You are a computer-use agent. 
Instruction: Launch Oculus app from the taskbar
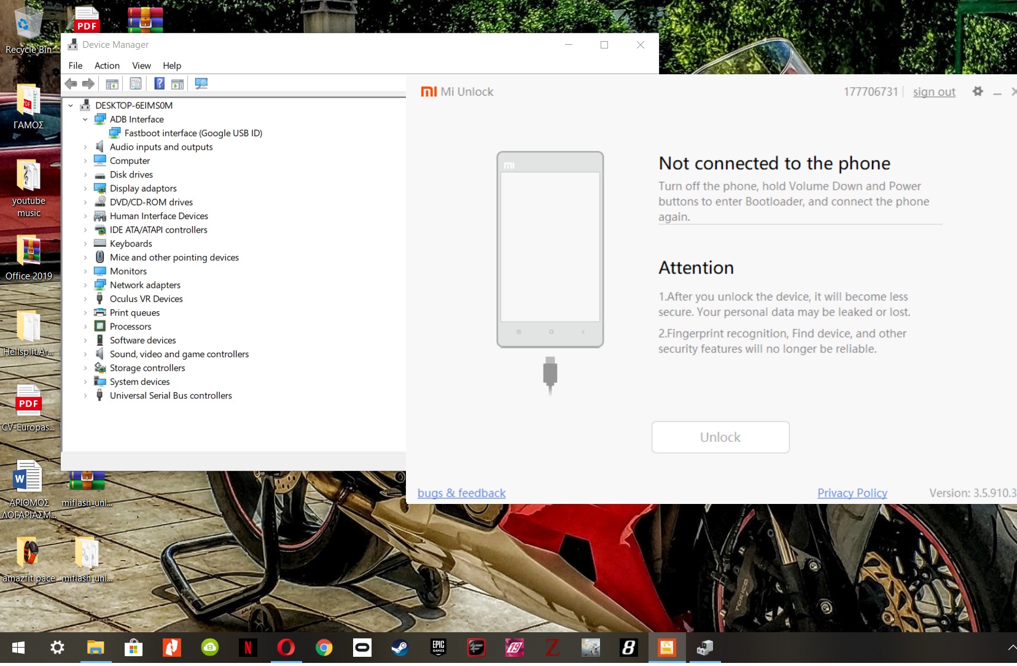coord(362,648)
